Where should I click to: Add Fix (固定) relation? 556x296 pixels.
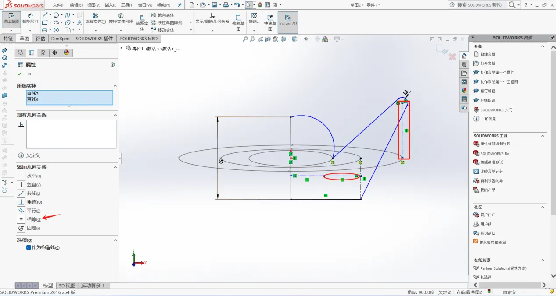click(21, 228)
